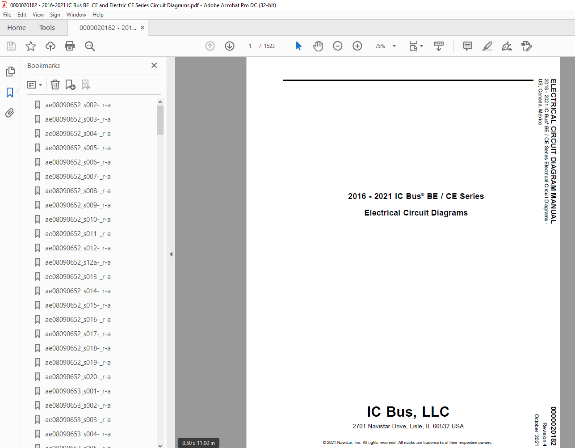Switch to the Home tab
The height and width of the screenshot is (448, 575).
(17, 28)
